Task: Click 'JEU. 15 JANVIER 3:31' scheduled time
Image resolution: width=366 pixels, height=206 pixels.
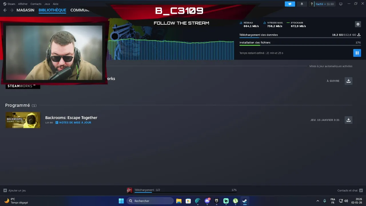Action: coord(325,120)
